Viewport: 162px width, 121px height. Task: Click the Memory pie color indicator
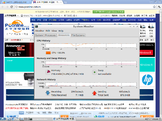(x=48, y=72)
